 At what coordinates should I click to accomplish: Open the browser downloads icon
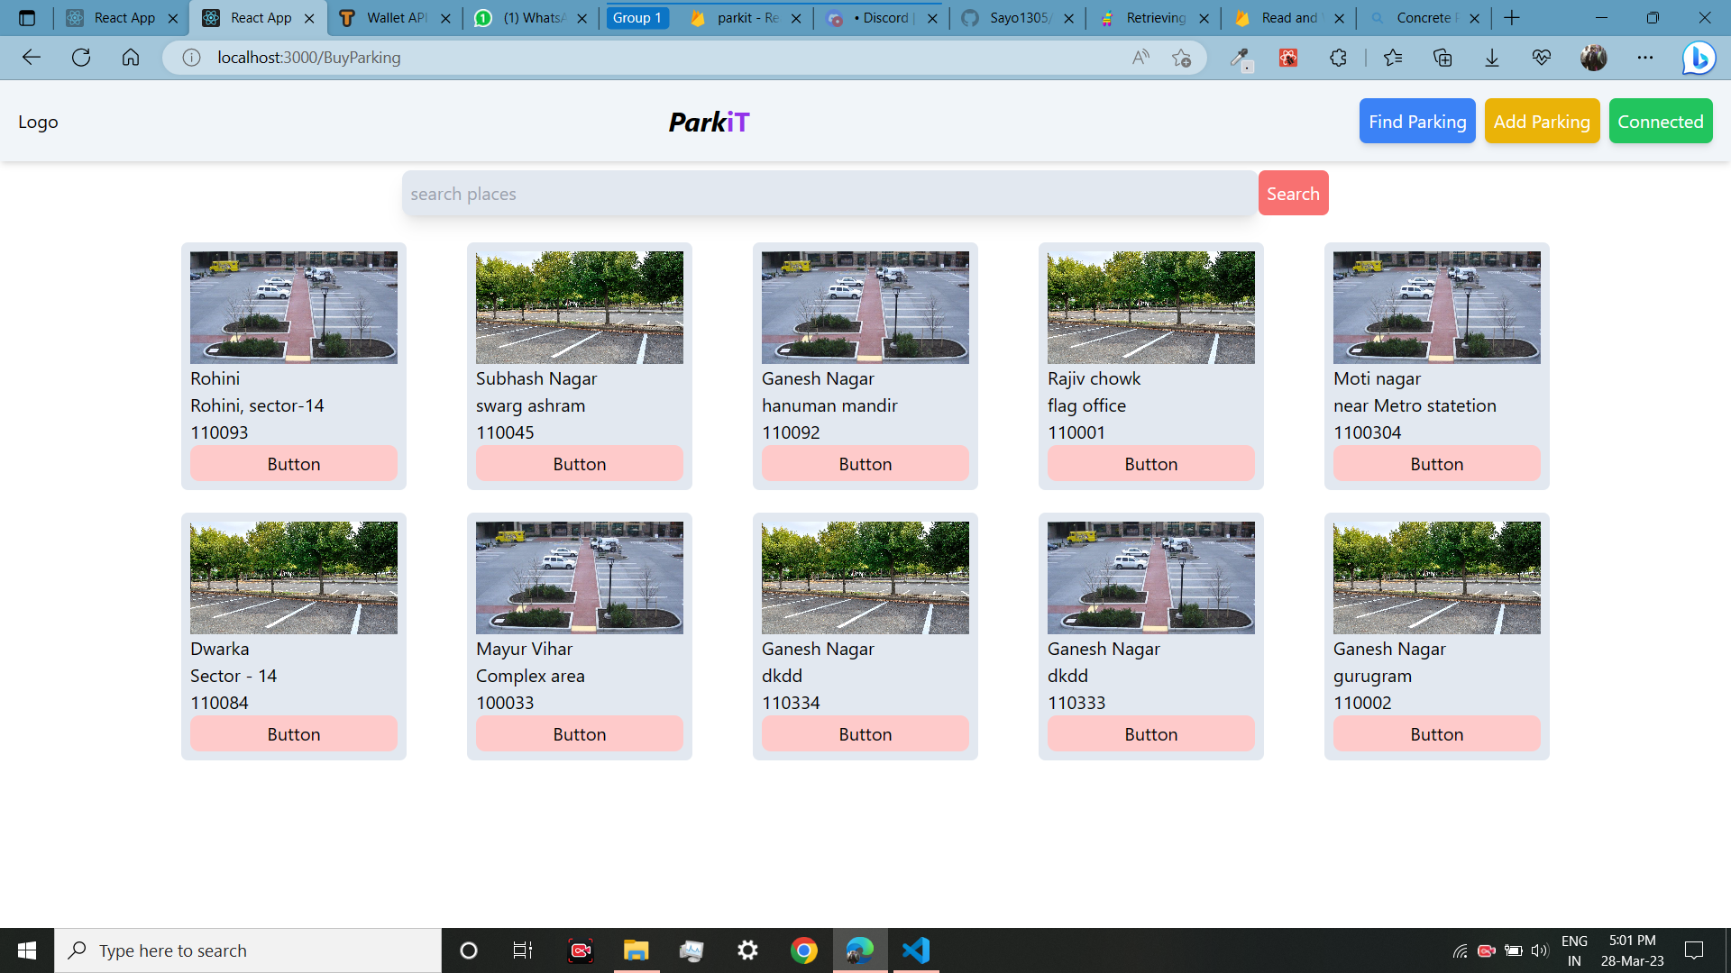(x=1492, y=58)
